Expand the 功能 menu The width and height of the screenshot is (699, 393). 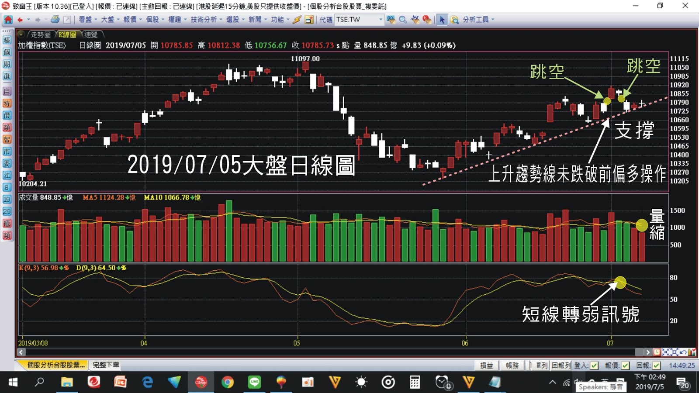tap(280, 20)
